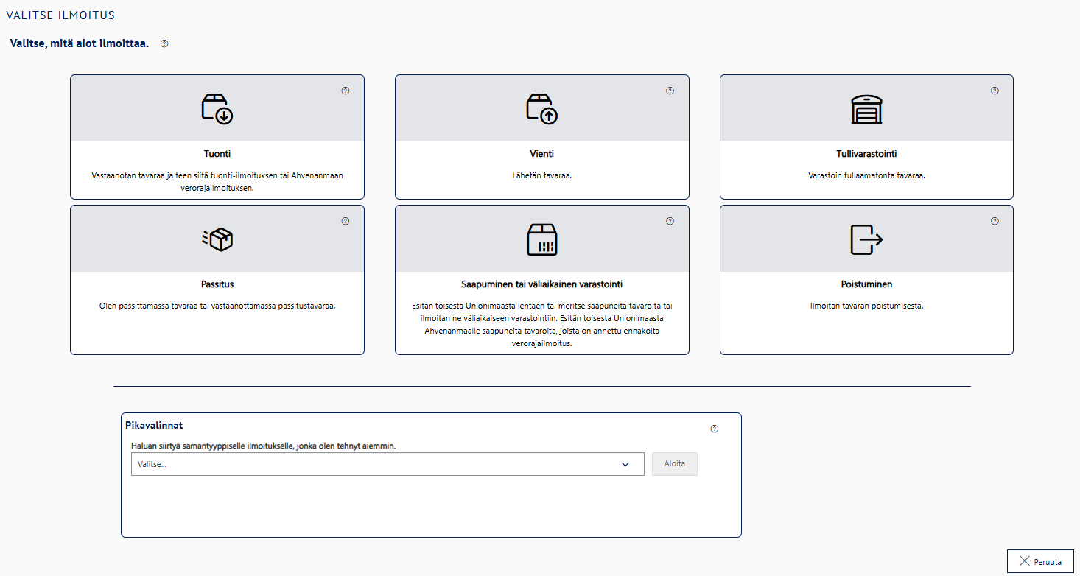Screen dimensions: 1080x576
Task: Click the Passitus moving package icon
Action: click(217, 239)
